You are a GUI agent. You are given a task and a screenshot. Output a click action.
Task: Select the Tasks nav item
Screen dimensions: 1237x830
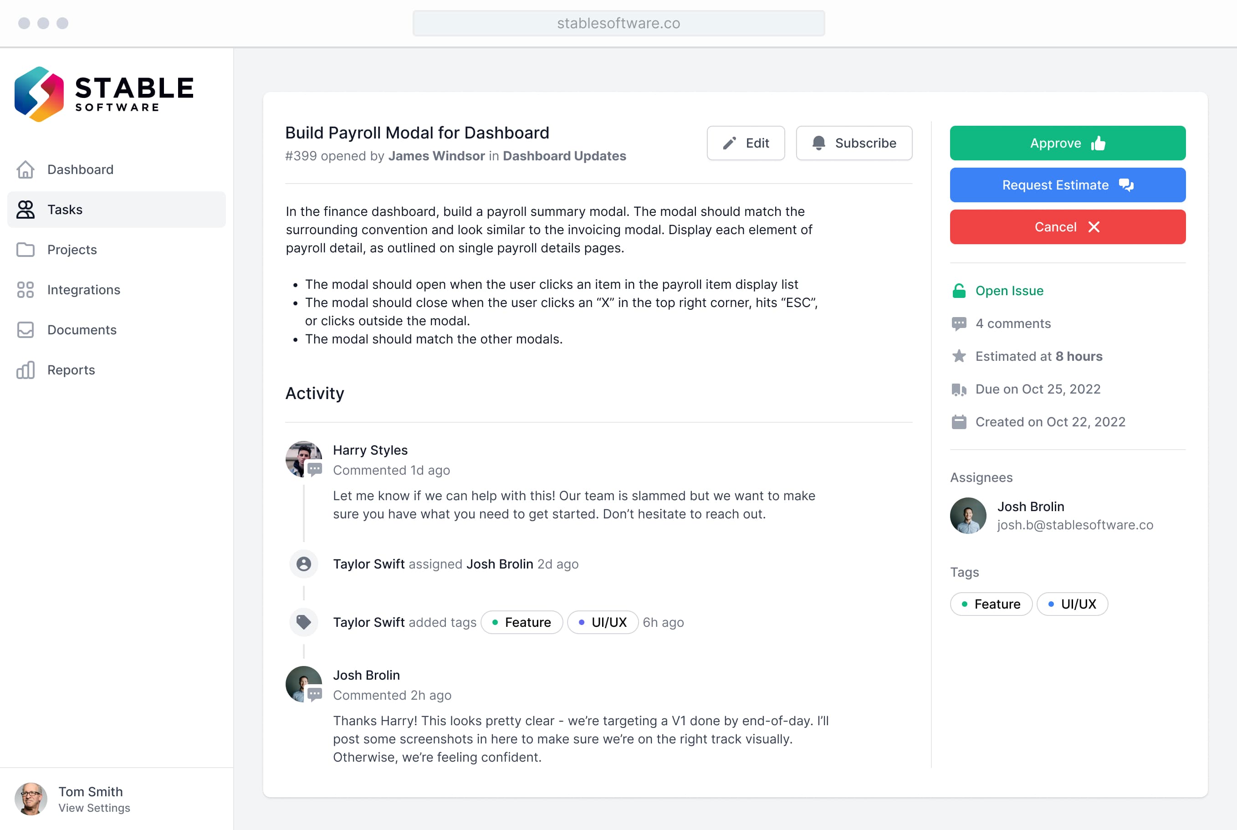pos(115,209)
